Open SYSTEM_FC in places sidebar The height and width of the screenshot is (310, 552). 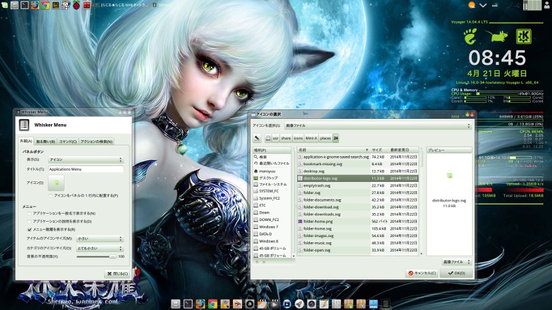point(272,191)
